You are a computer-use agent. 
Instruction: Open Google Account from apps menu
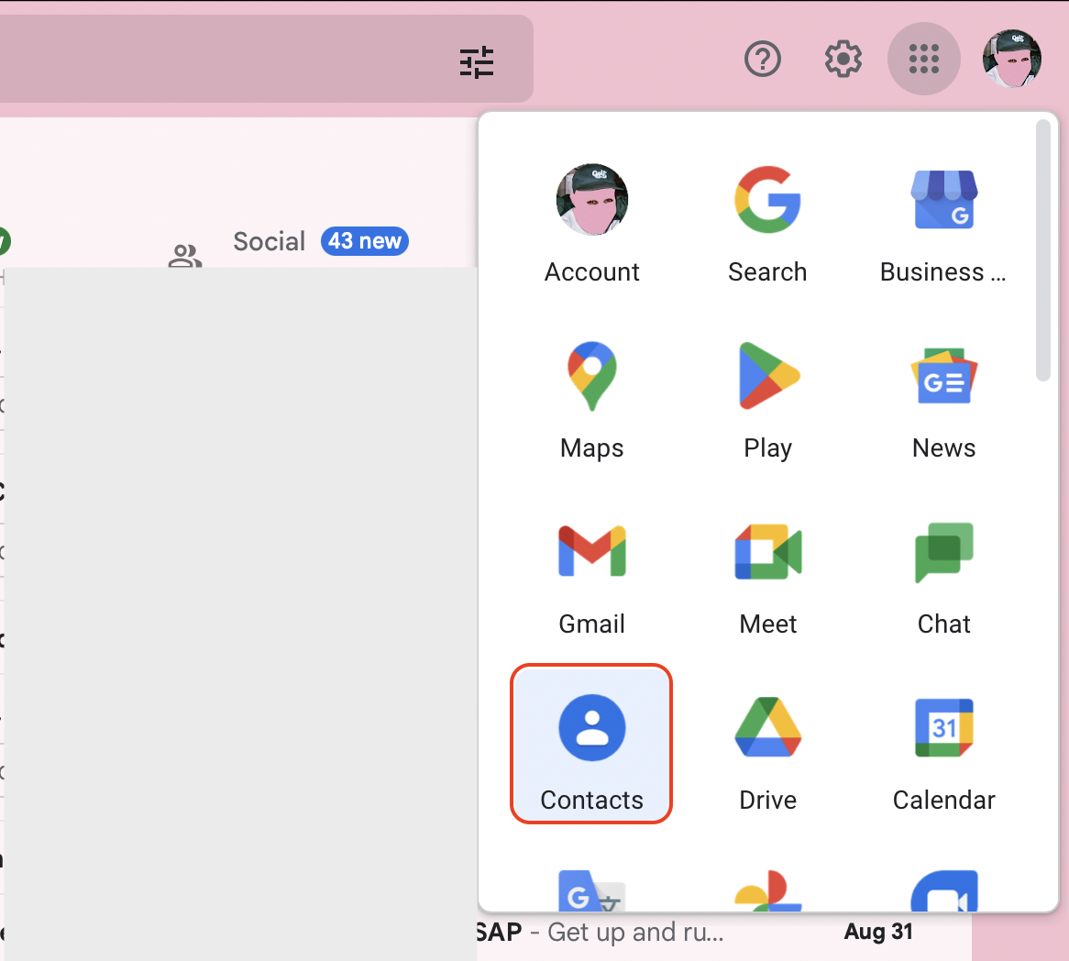pos(591,224)
